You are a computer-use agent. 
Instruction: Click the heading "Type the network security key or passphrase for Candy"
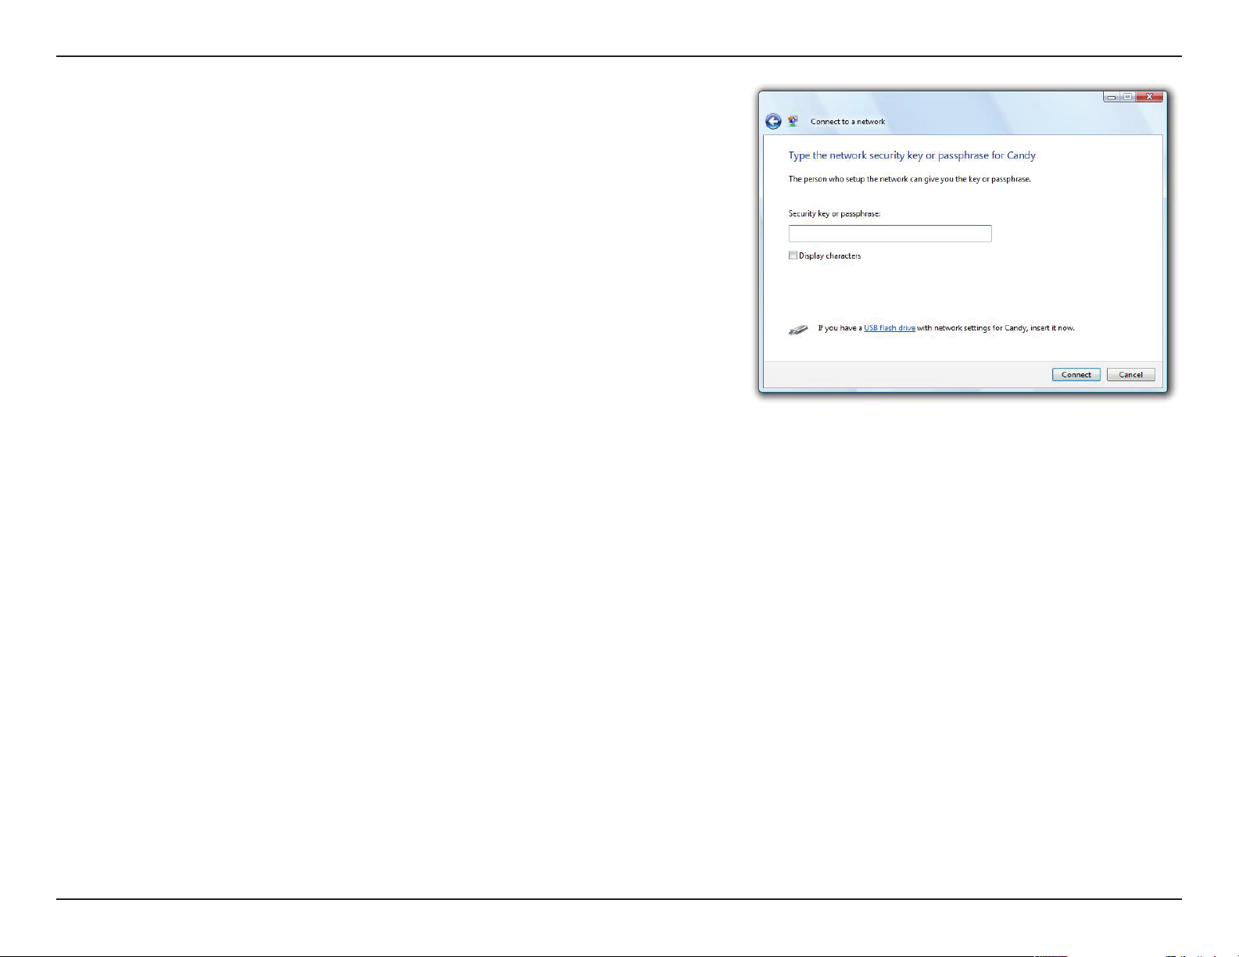pos(911,155)
